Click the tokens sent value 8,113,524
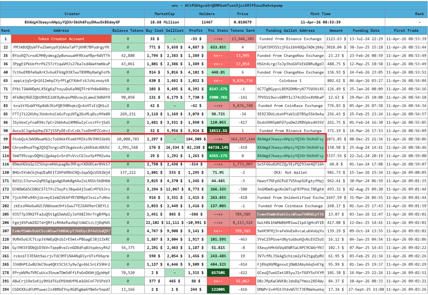This screenshot has width=428, height=295. tap(243, 223)
